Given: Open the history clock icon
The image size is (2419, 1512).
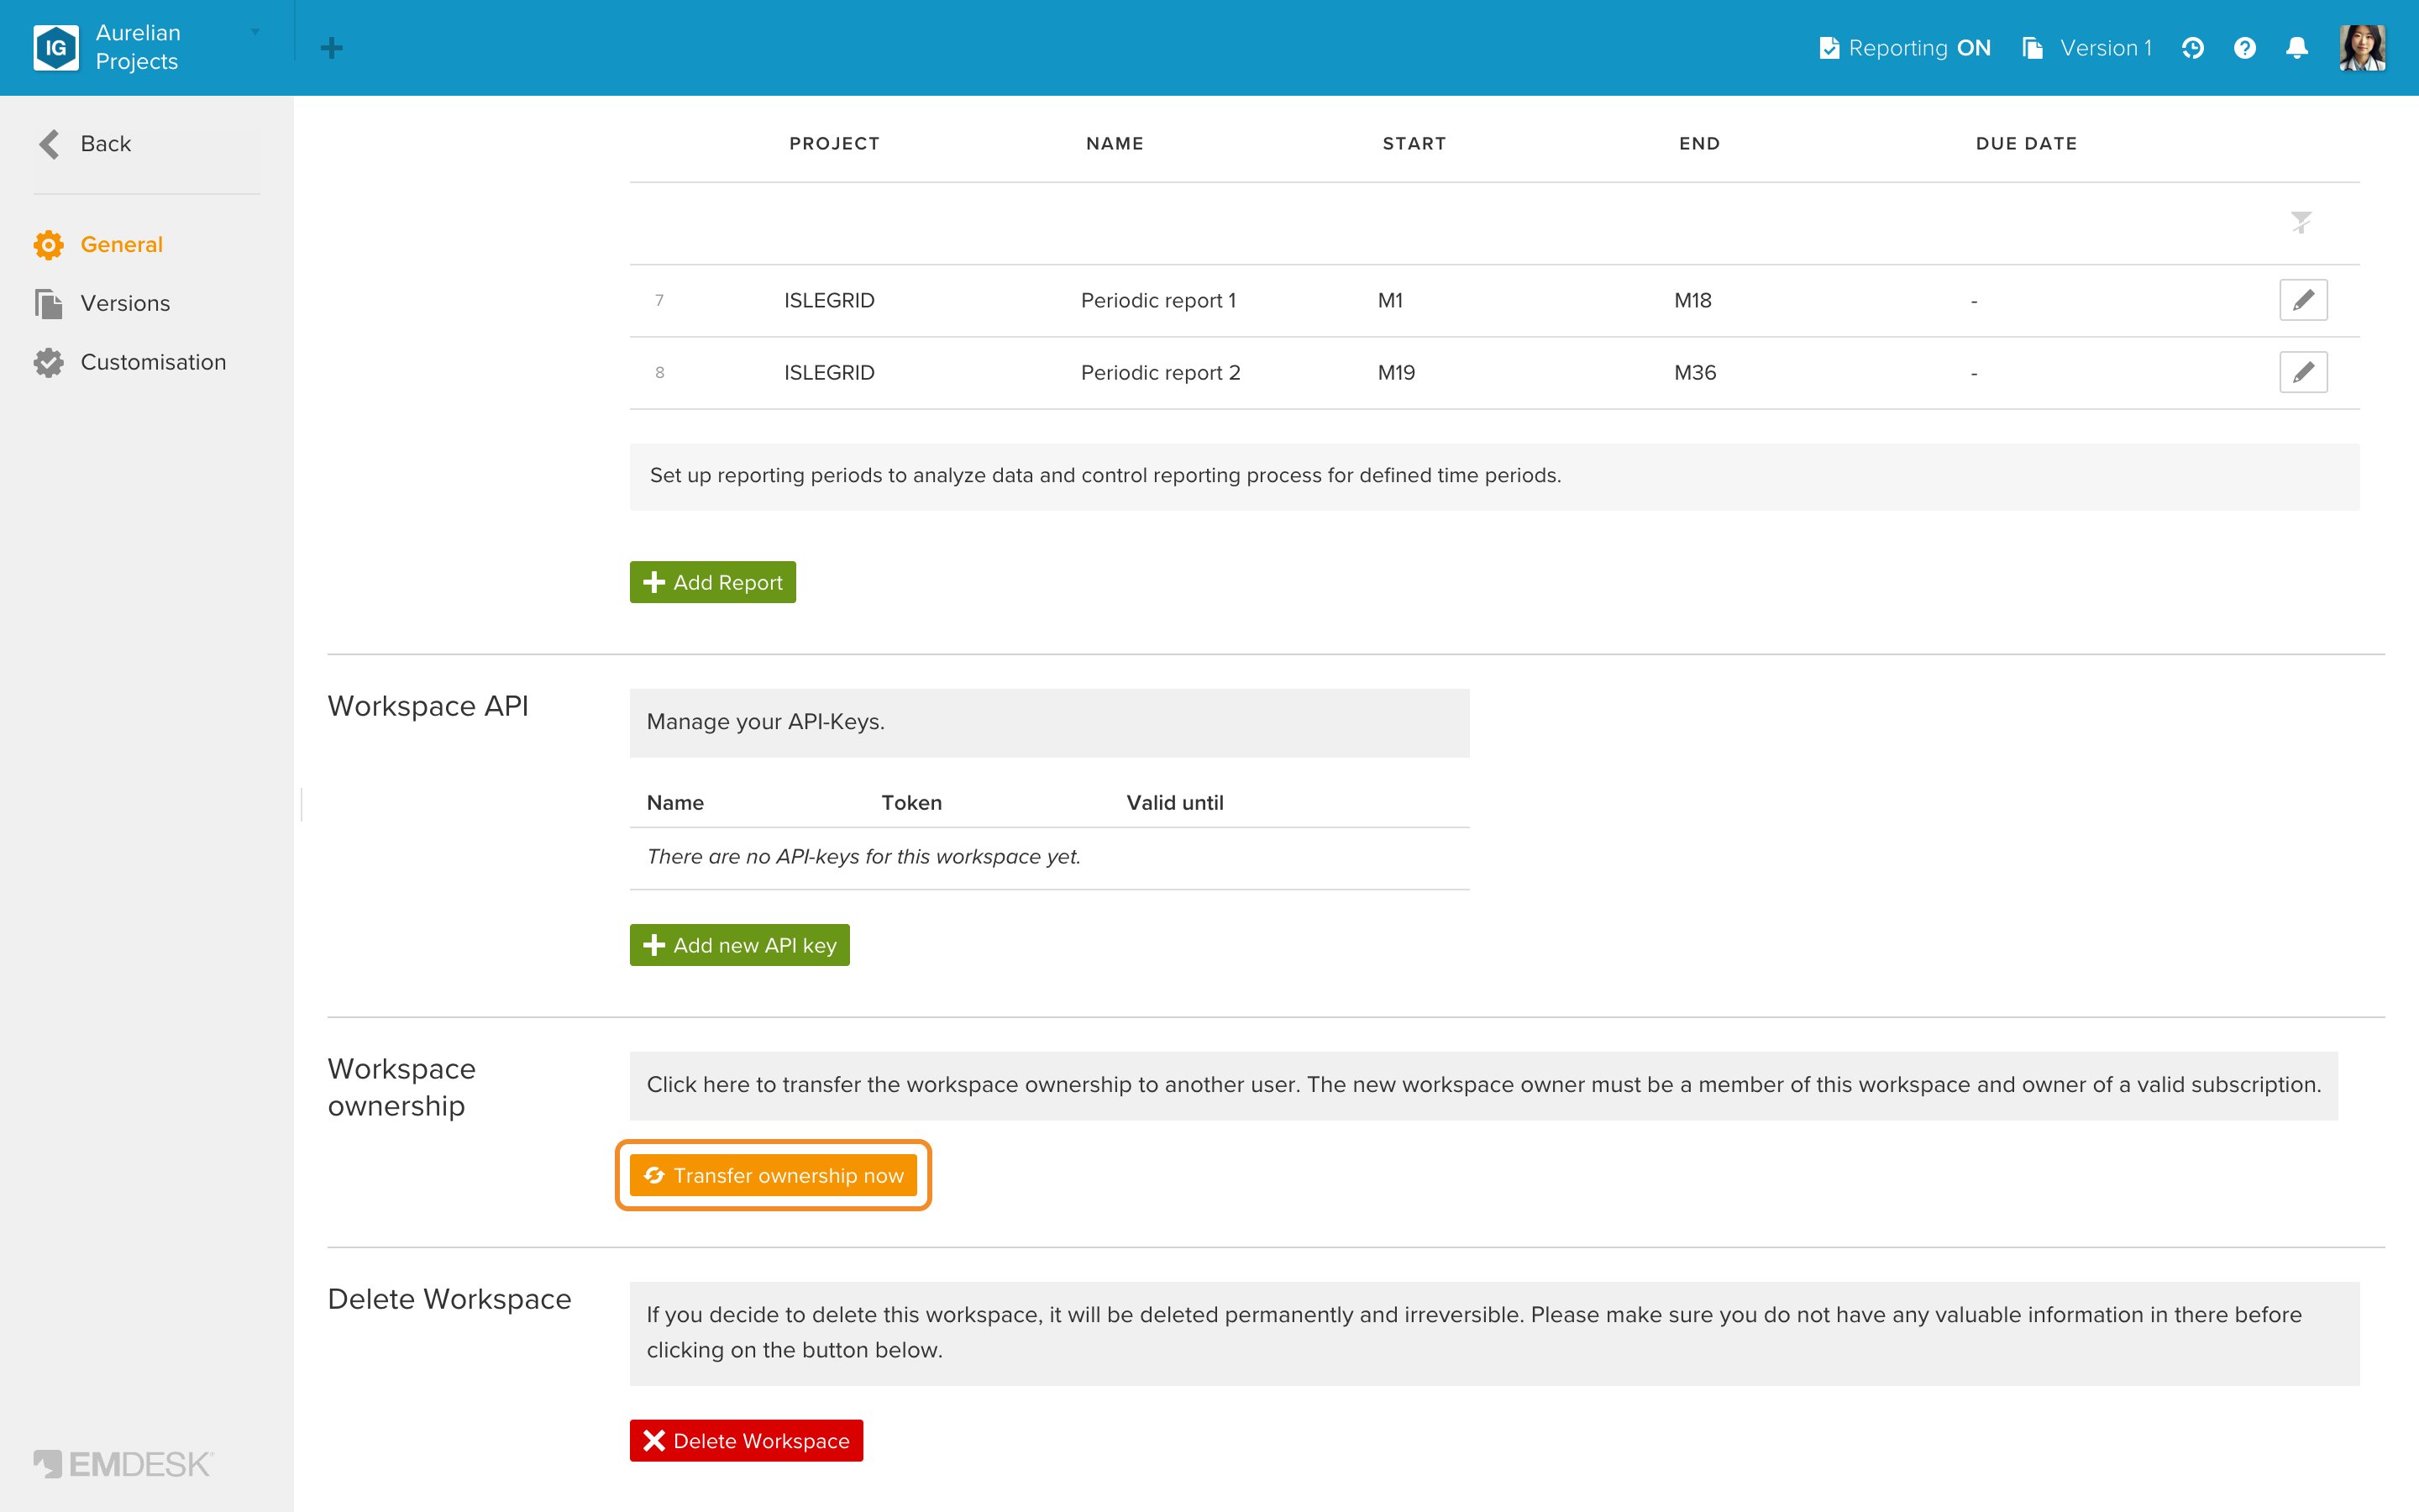Looking at the screenshot, I should [x=2193, y=48].
